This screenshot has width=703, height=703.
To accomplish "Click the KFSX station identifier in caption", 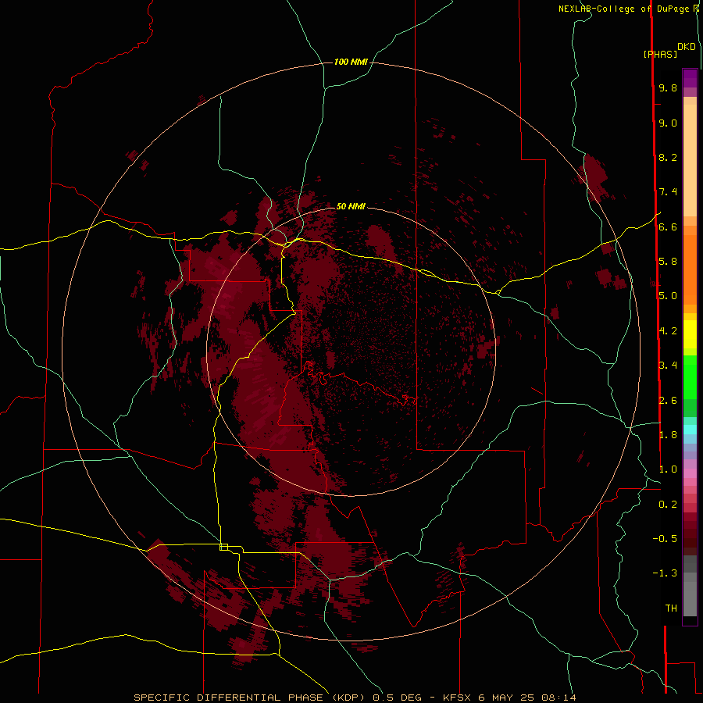I will coord(457,698).
